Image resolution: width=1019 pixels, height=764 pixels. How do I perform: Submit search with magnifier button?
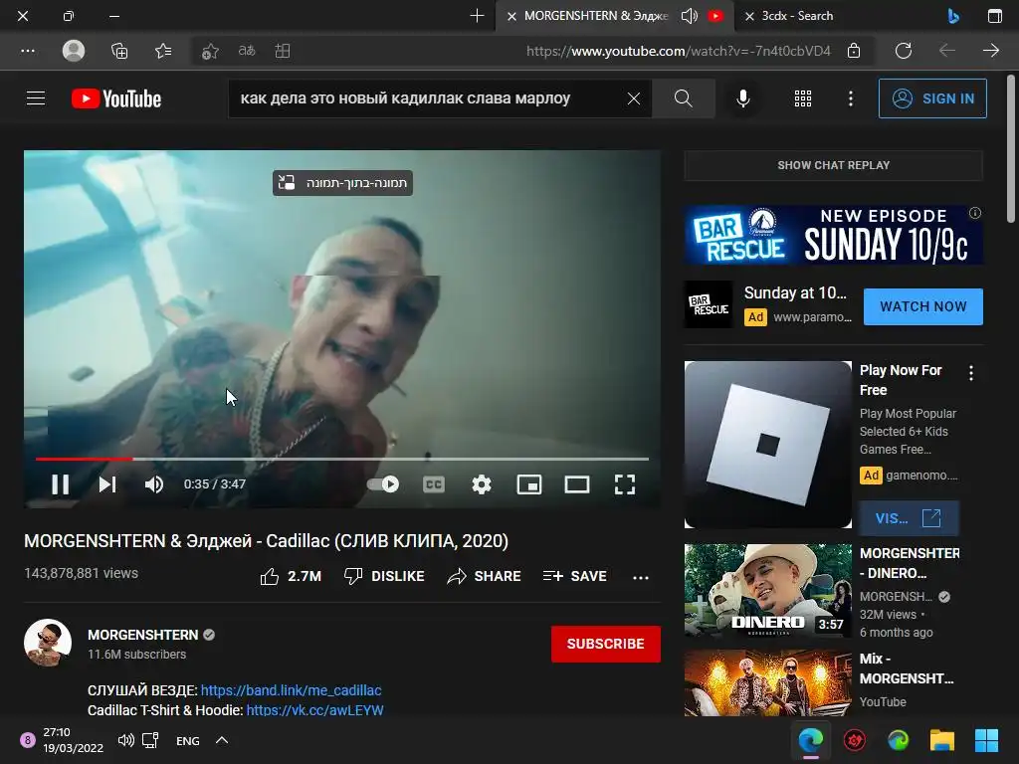pos(683,98)
